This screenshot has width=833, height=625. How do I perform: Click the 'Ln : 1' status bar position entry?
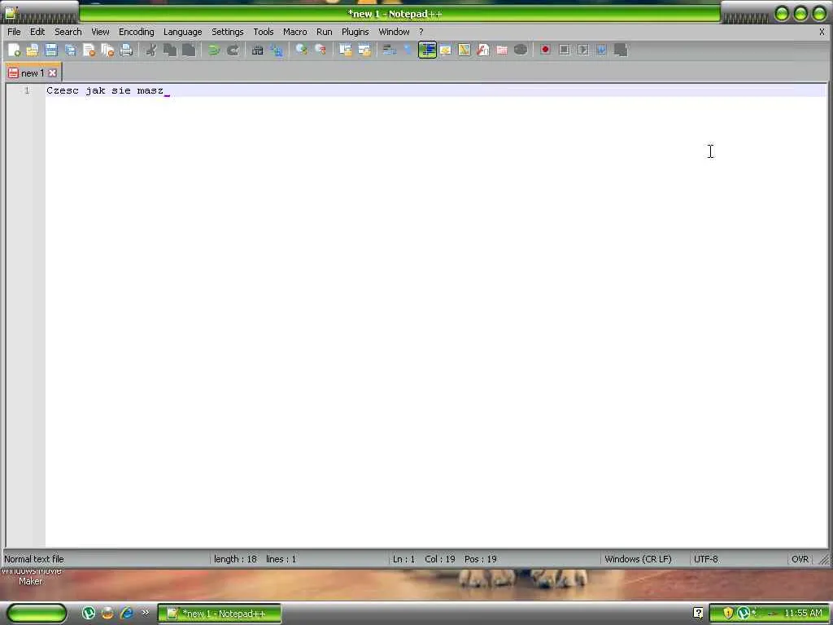(x=403, y=559)
